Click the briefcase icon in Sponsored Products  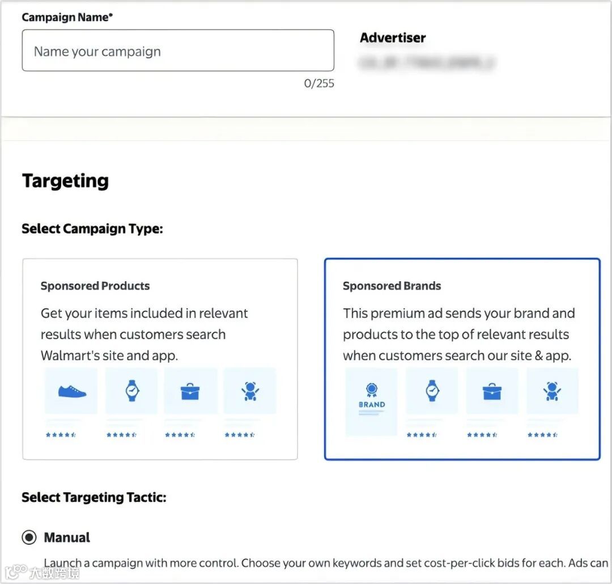[190, 391]
